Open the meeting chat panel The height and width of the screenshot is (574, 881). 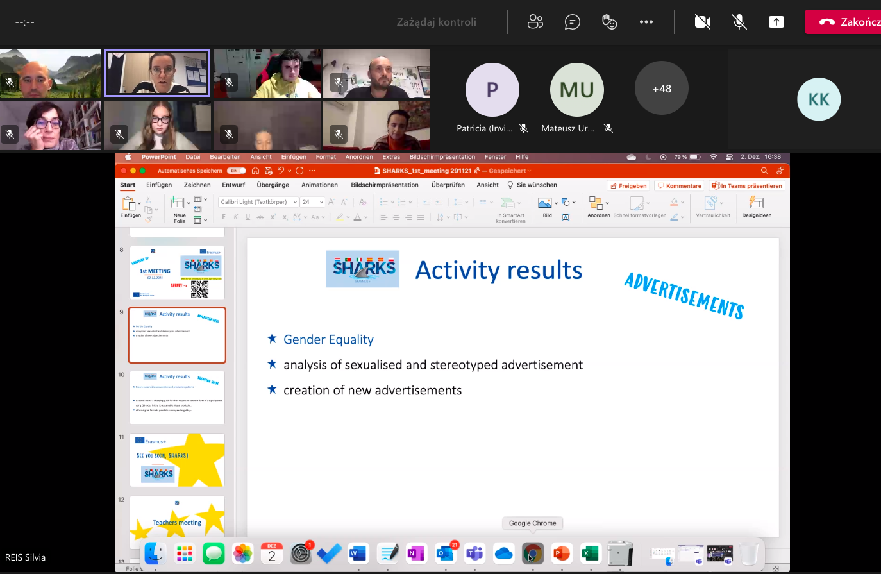coord(572,22)
